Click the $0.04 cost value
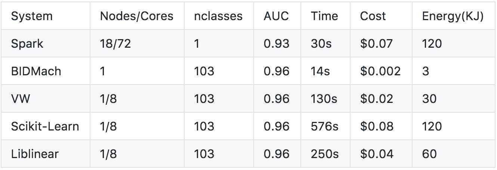 [377, 154]
